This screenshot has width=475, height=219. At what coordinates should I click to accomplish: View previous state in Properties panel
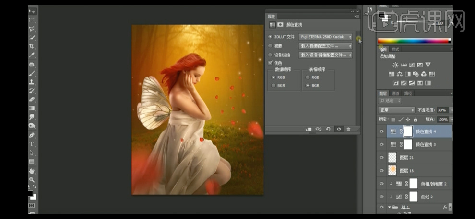[x=319, y=129]
